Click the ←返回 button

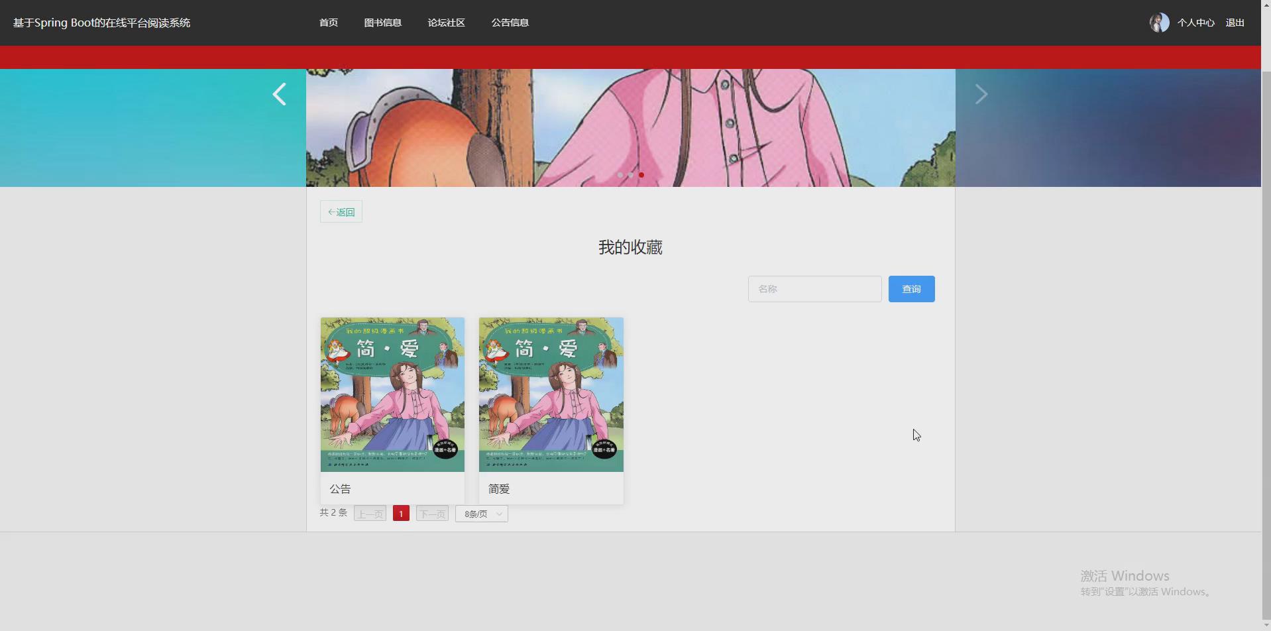[x=341, y=212]
